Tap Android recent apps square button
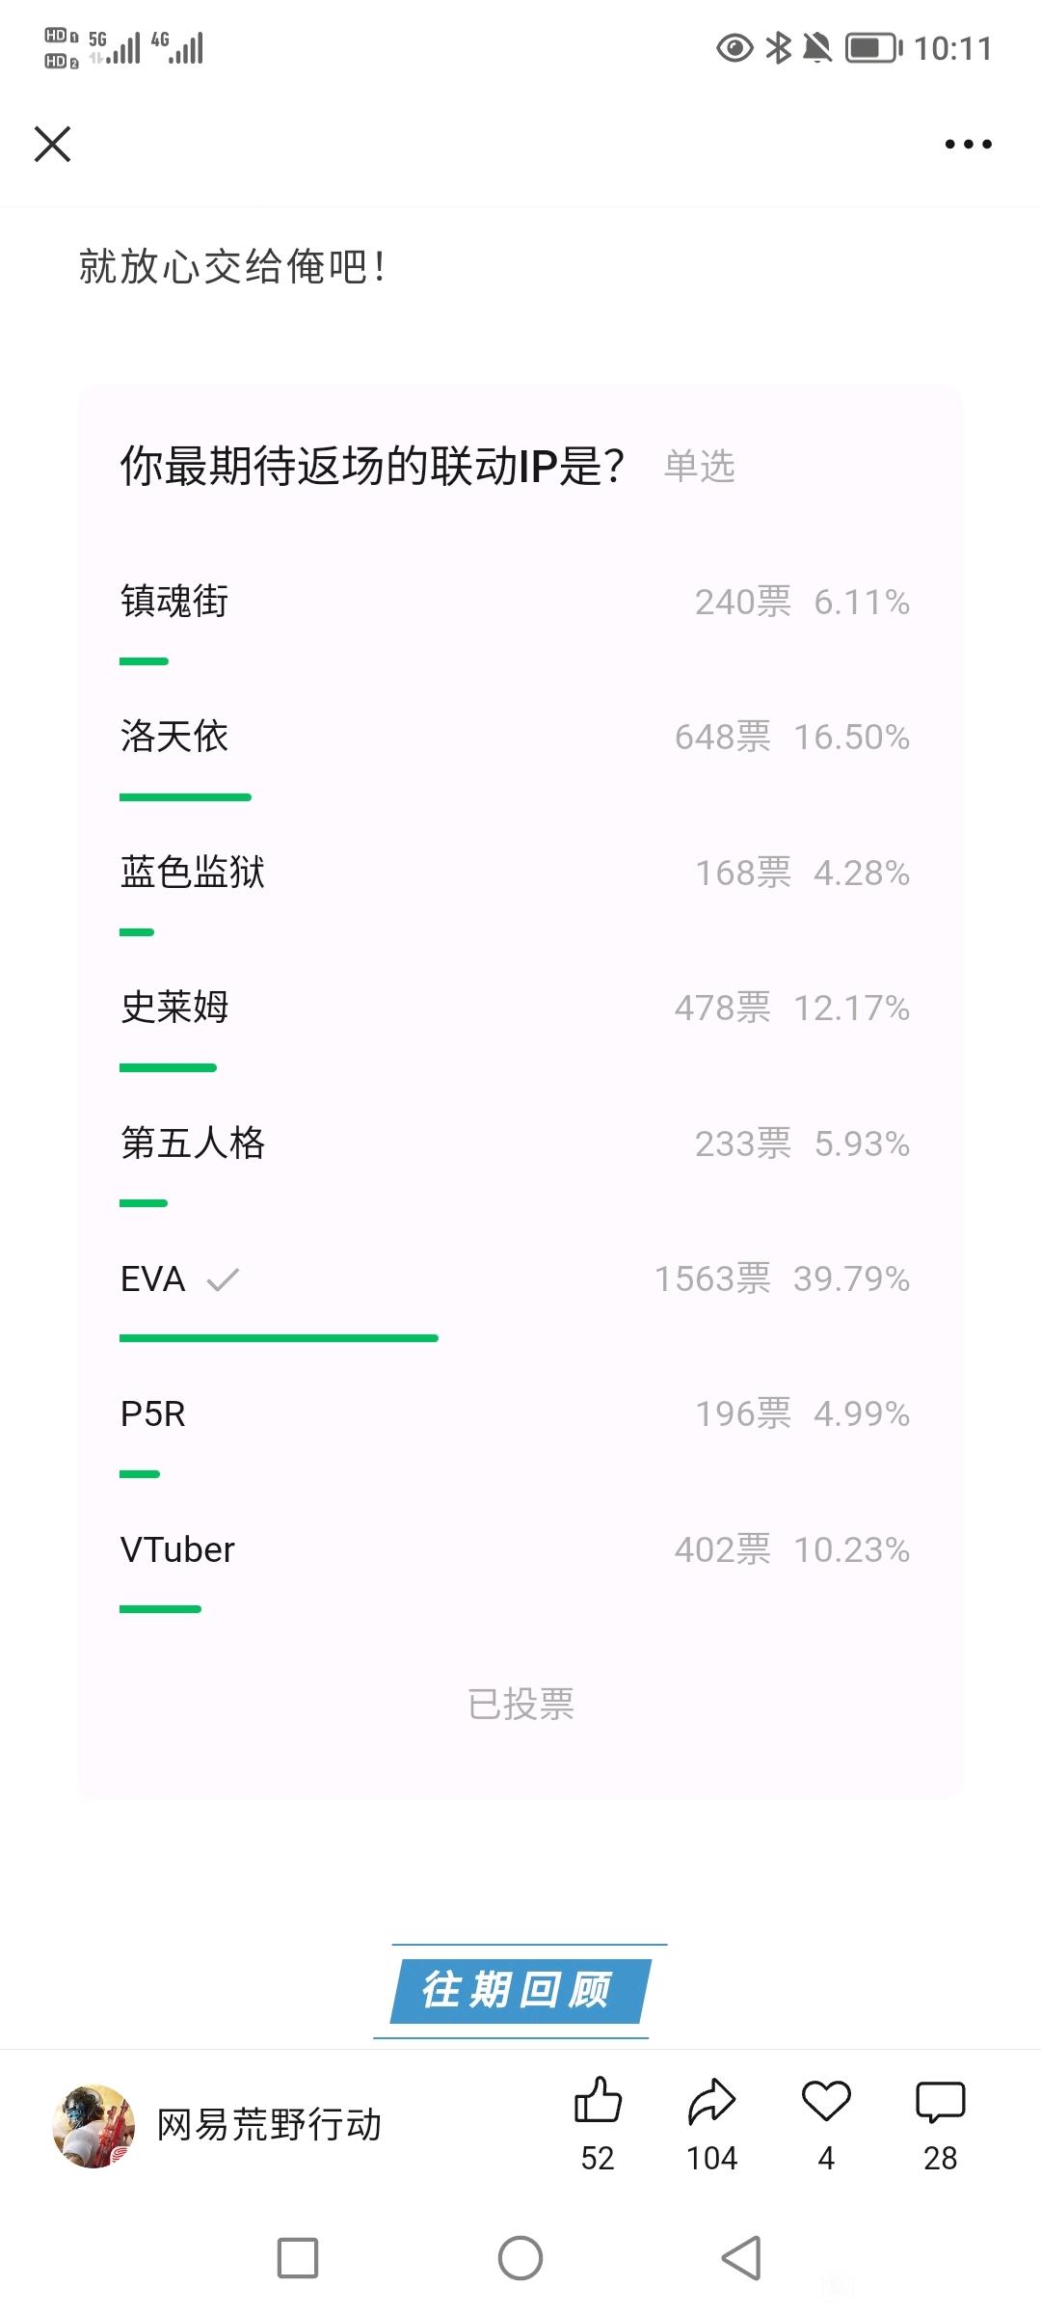 [298, 2258]
